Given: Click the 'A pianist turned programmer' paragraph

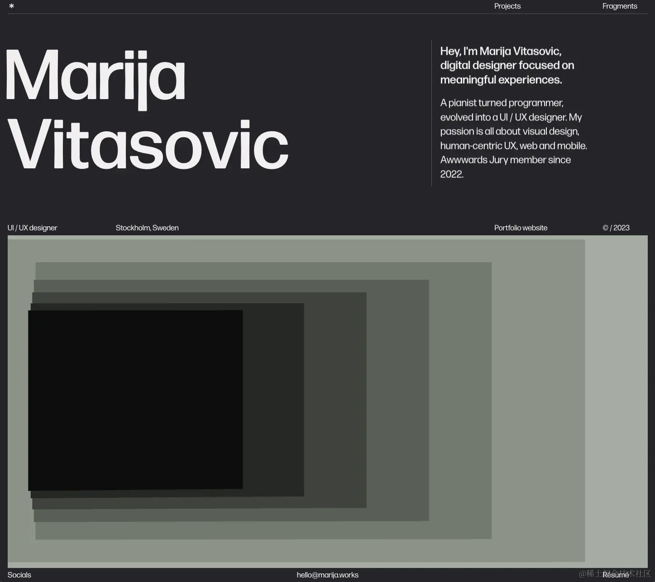Looking at the screenshot, I should coord(513,138).
